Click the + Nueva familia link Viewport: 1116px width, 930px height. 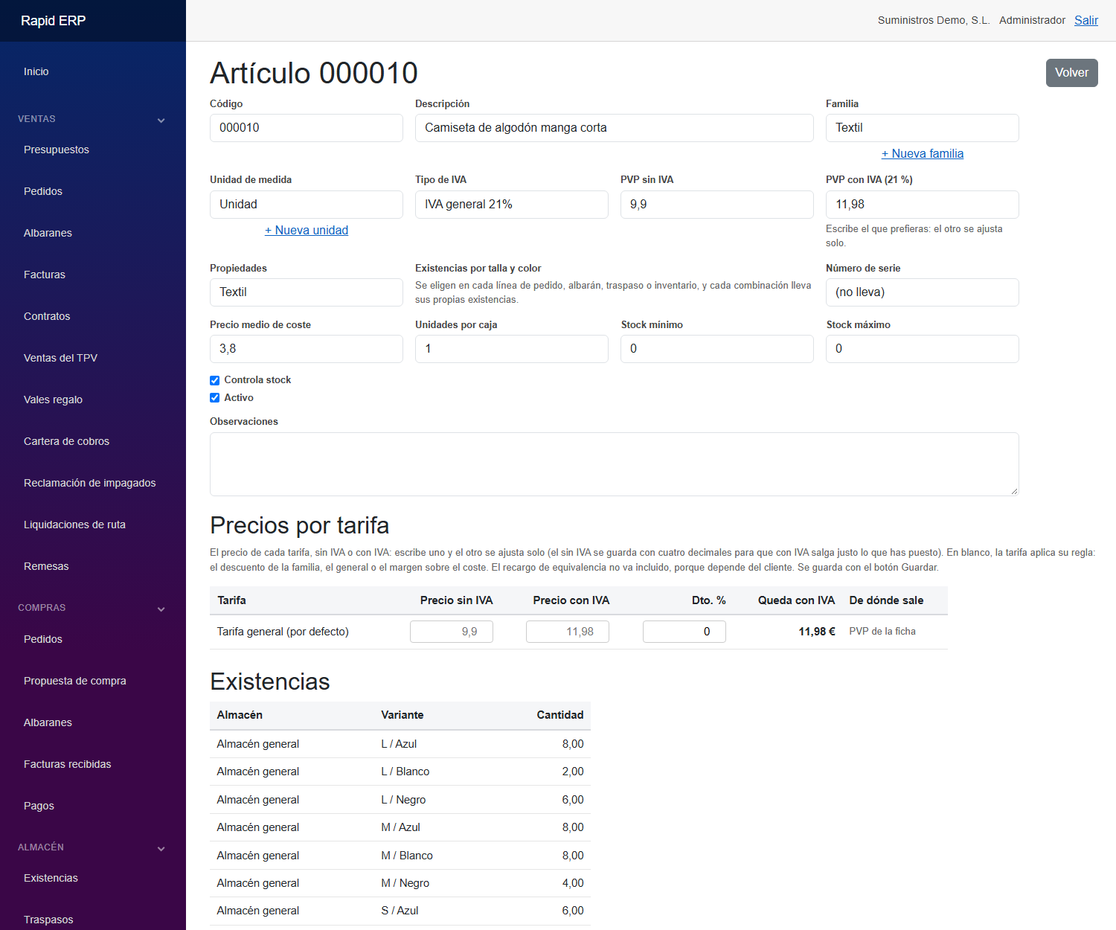click(x=922, y=153)
